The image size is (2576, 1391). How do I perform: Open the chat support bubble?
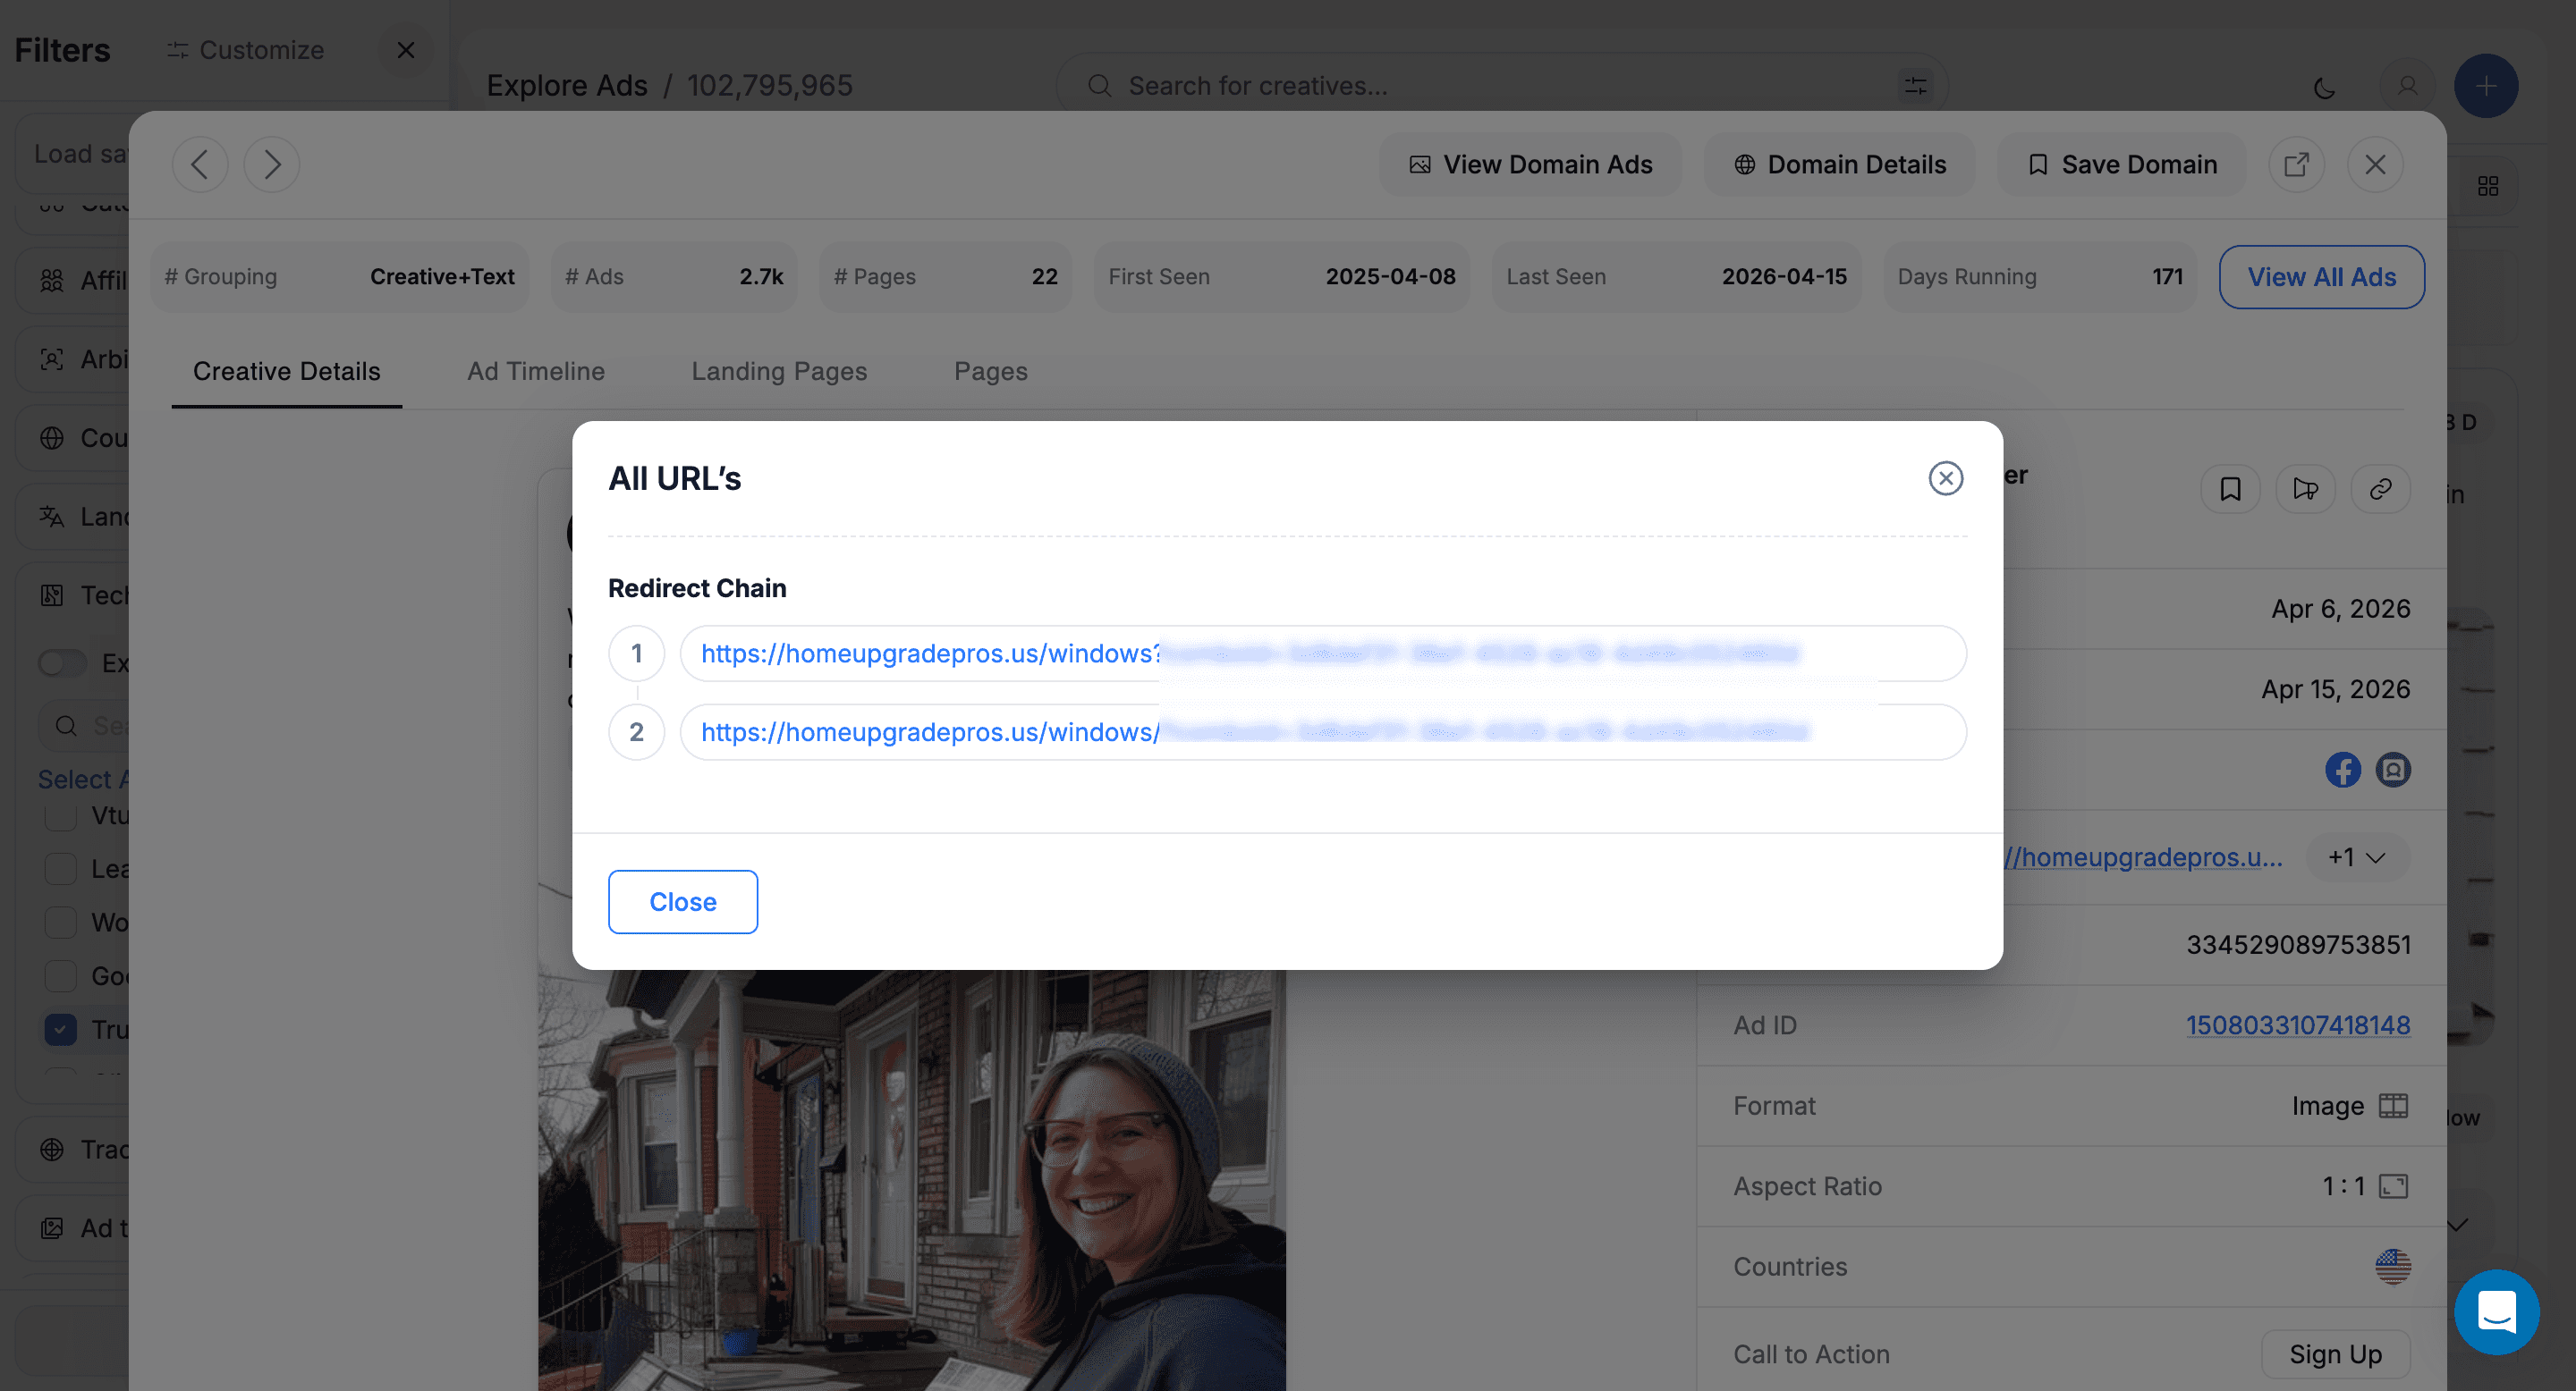[x=2496, y=1312]
